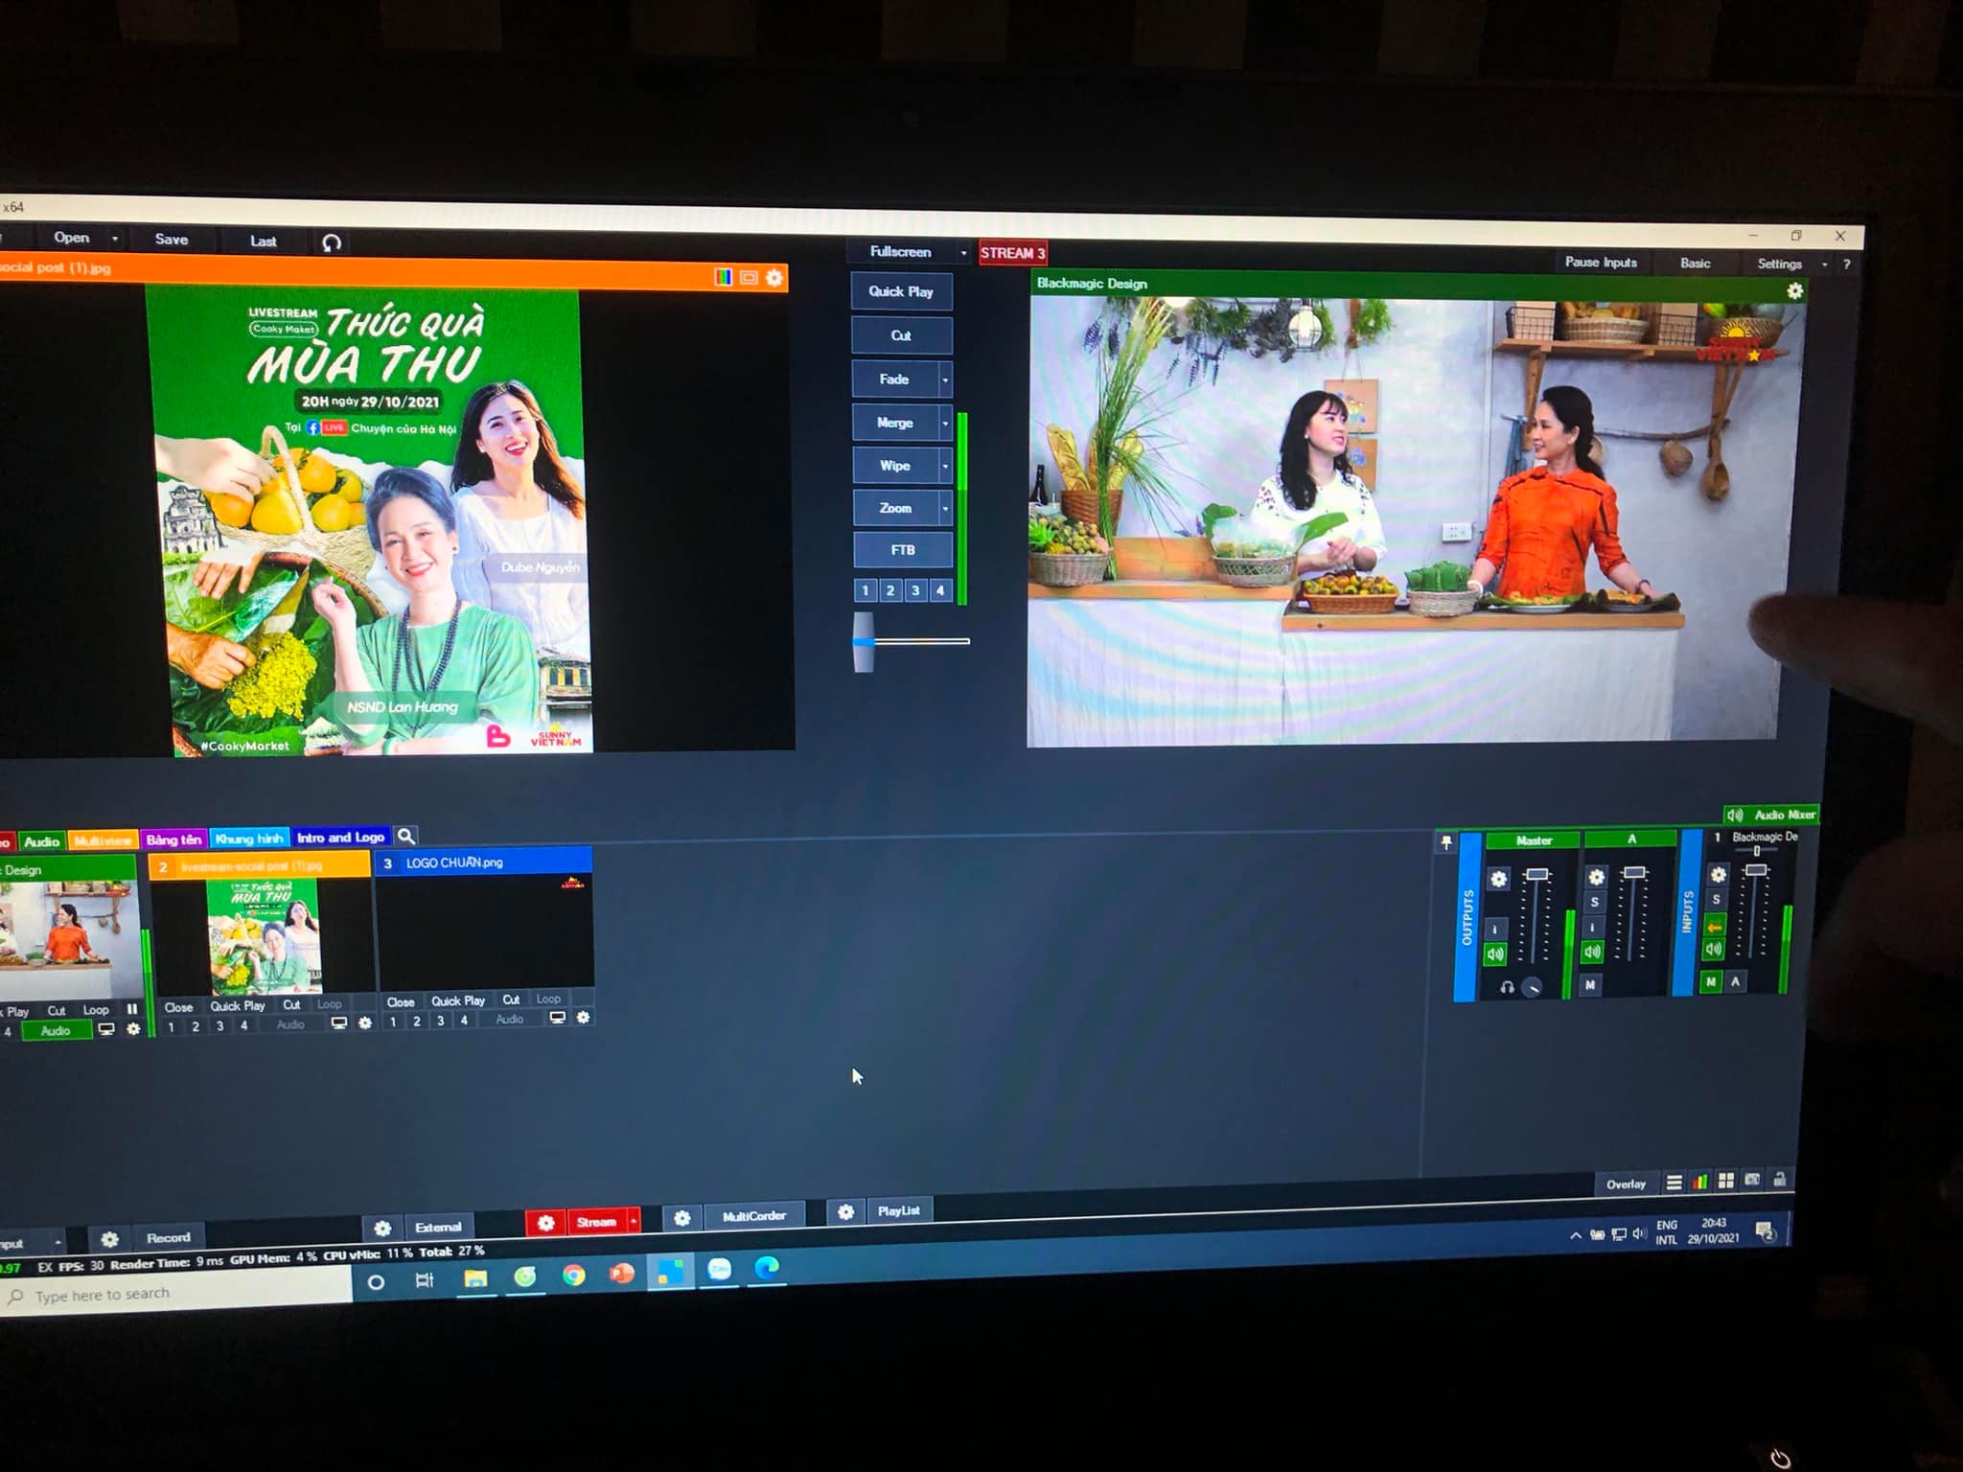1963x1472 pixels.
Task: Click headphones icon in Master output
Action: click(x=1507, y=987)
